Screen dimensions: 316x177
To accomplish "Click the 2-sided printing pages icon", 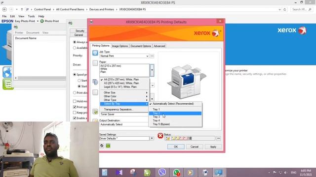I will (x=95, y=82).
